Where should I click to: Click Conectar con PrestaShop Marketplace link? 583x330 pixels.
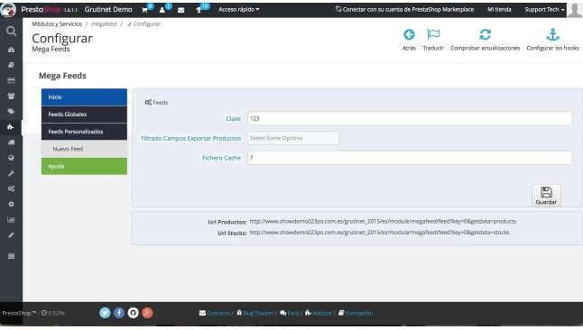[x=404, y=9]
